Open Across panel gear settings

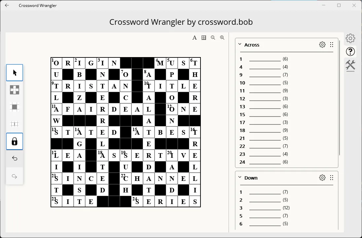pyautogui.click(x=322, y=45)
